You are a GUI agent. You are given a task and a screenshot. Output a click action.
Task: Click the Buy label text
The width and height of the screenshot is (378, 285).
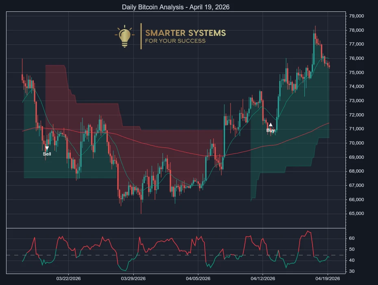(x=270, y=130)
